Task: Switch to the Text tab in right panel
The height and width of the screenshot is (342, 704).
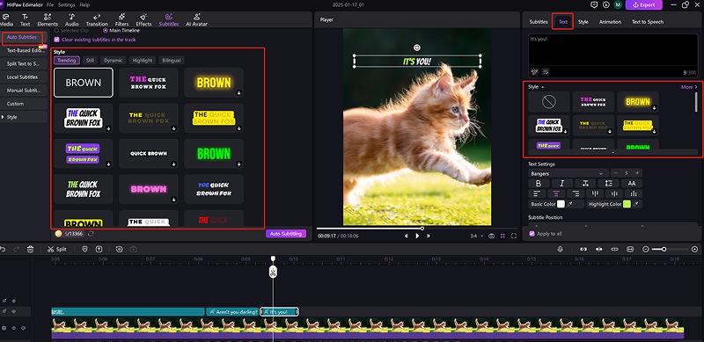Action: click(562, 22)
